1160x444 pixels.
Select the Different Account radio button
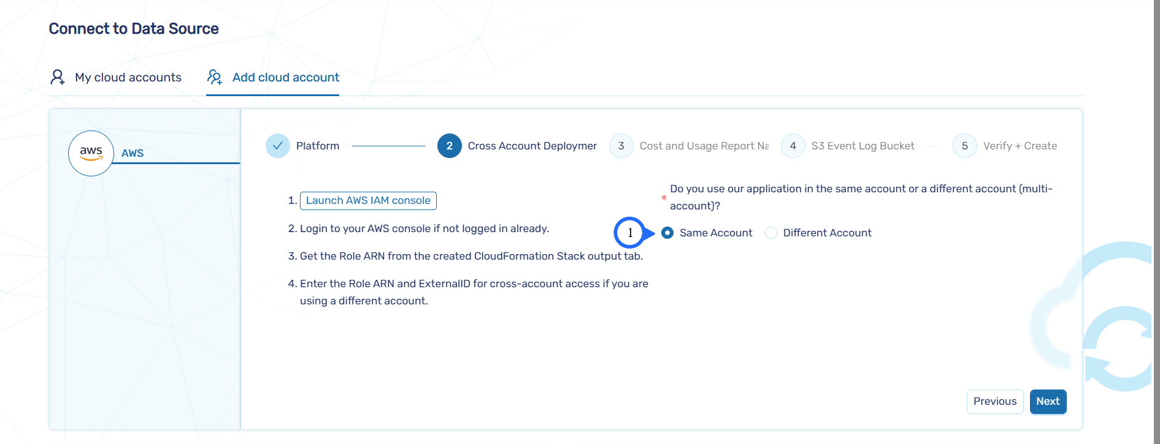point(771,233)
